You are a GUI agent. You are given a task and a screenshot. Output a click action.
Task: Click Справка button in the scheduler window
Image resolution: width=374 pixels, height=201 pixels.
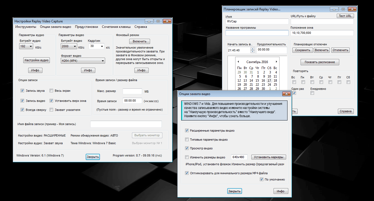(x=346, y=111)
